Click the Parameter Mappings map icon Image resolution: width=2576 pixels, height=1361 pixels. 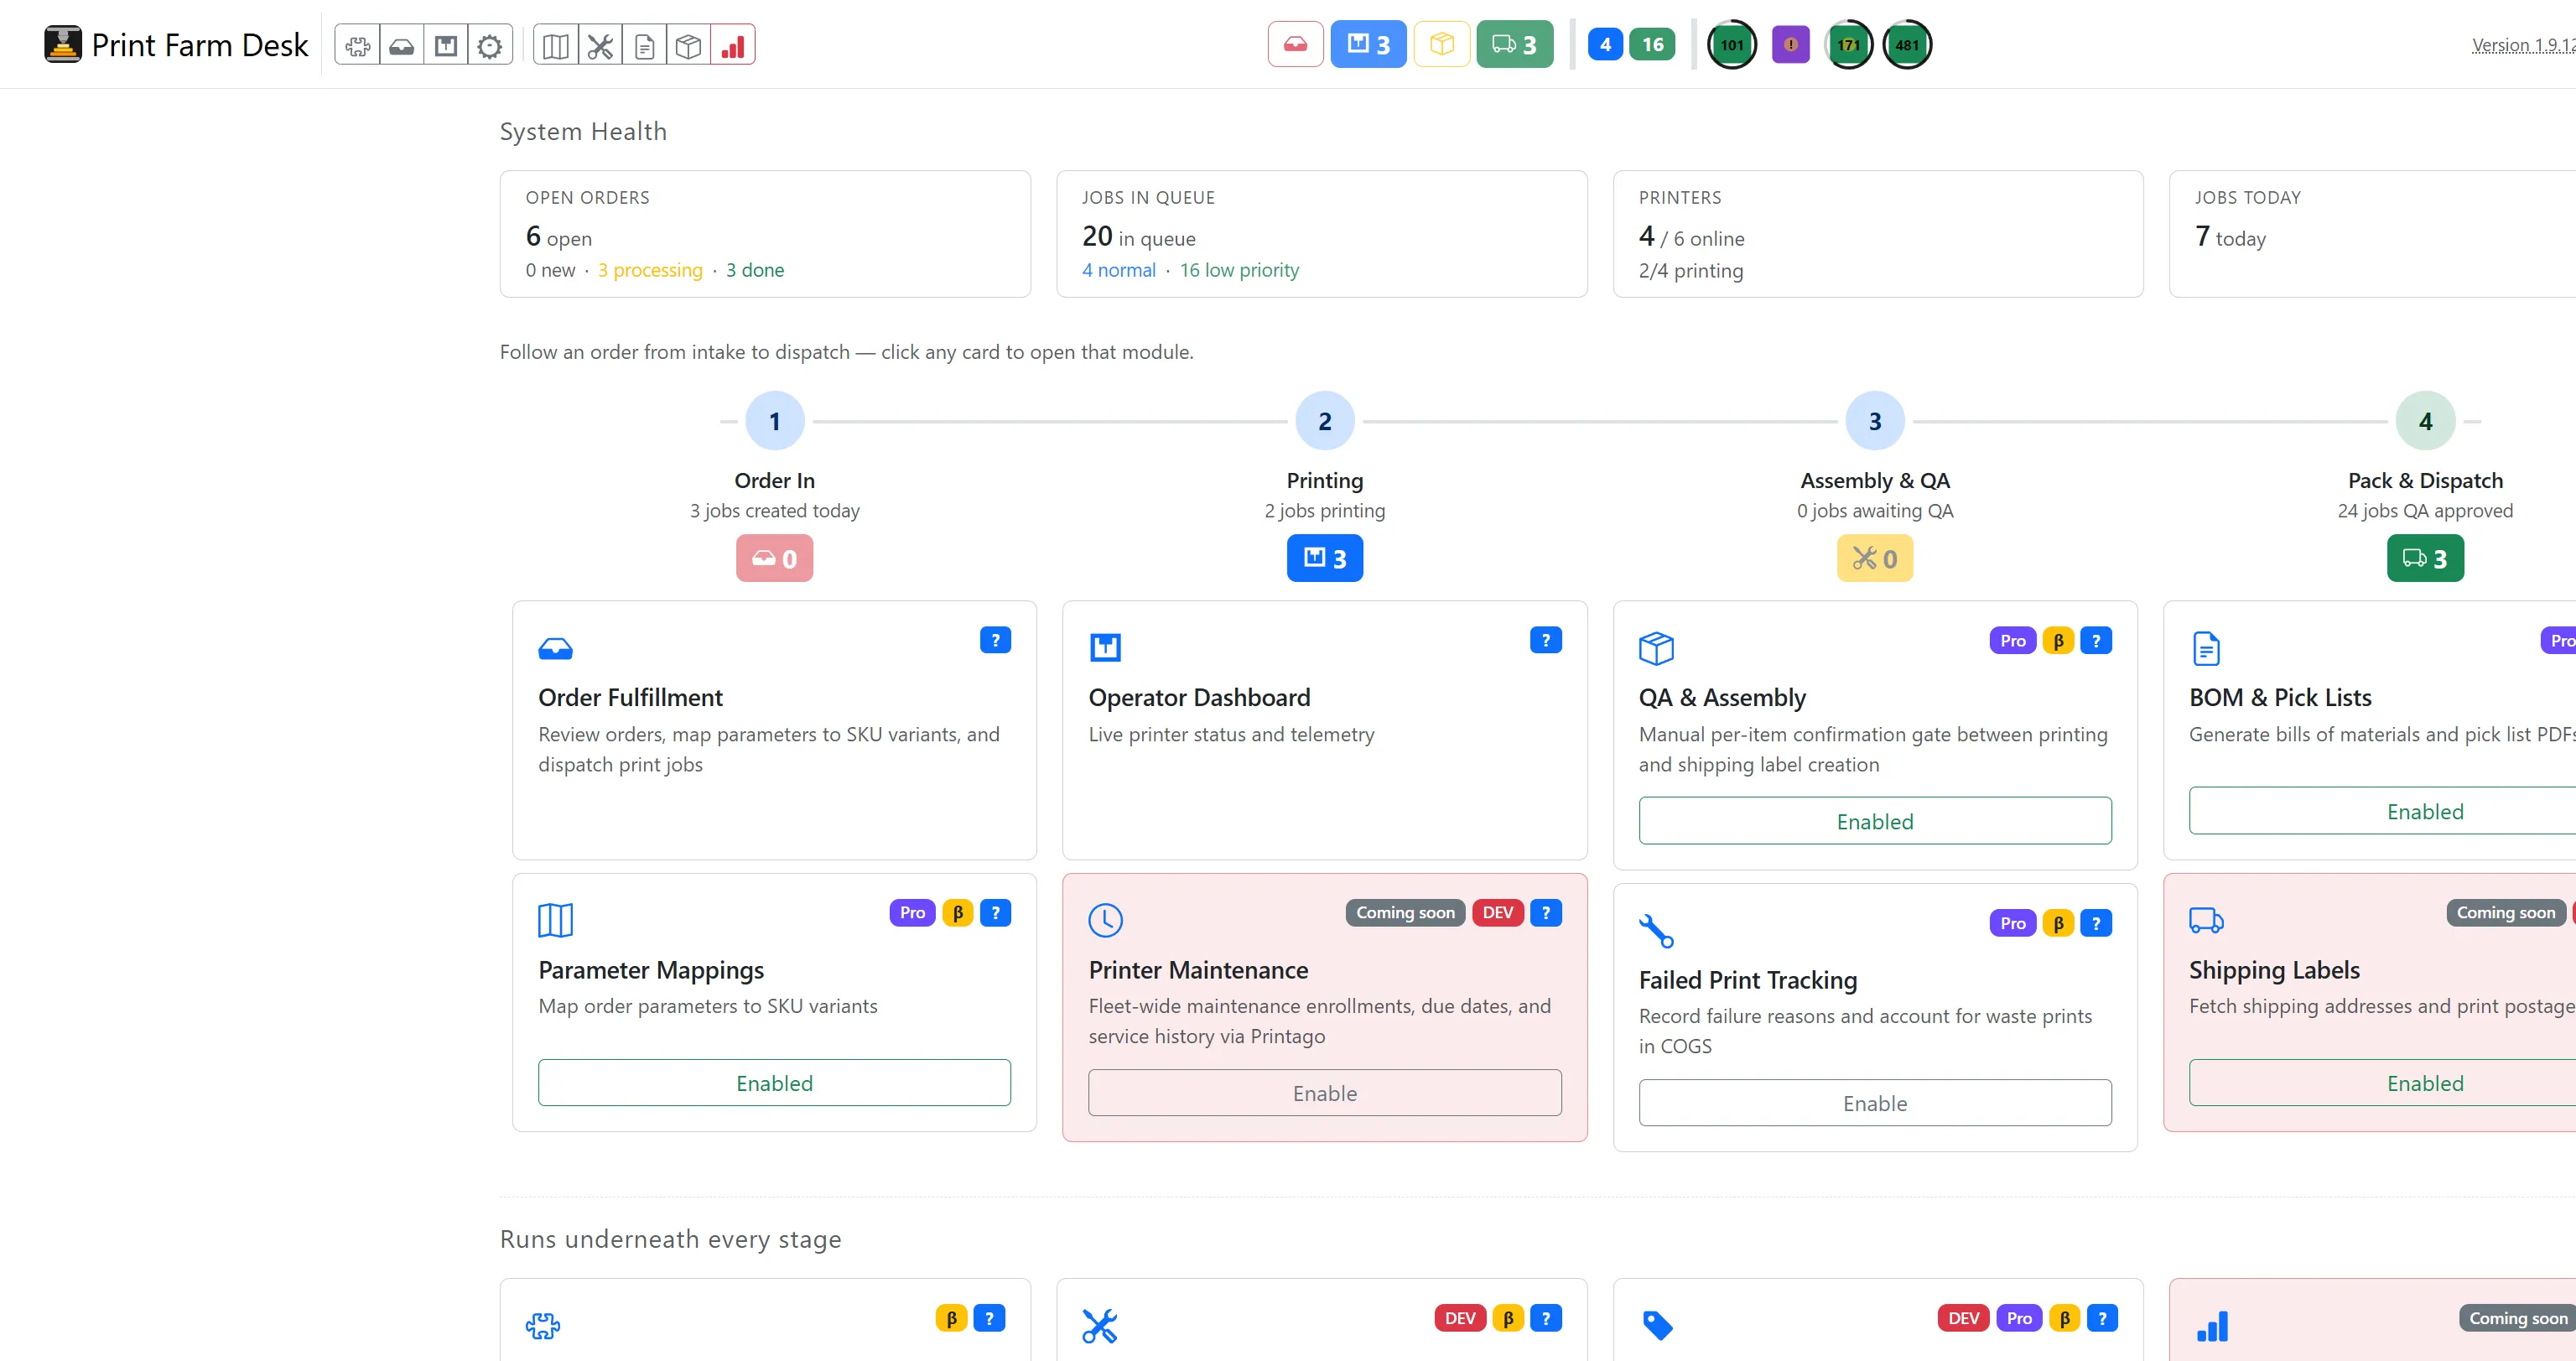(555, 920)
